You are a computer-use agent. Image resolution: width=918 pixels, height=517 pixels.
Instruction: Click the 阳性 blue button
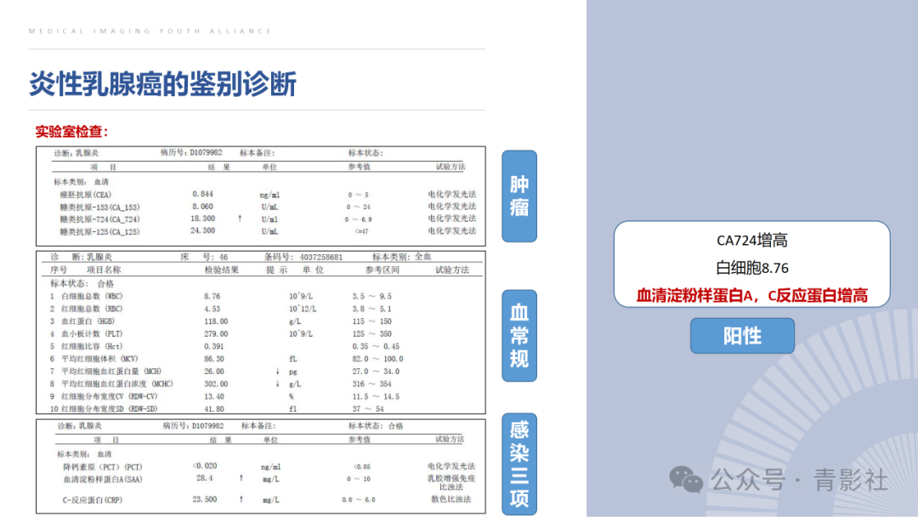click(742, 336)
